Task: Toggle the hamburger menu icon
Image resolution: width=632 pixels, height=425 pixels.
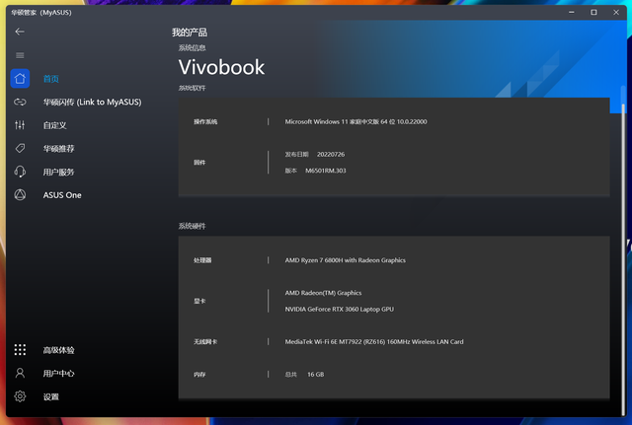Action: [x=20, y=55]
